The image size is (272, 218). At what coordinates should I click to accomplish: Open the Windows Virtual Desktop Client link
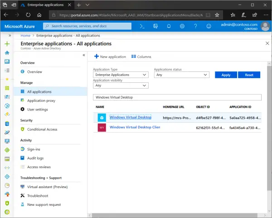(135, 128)
